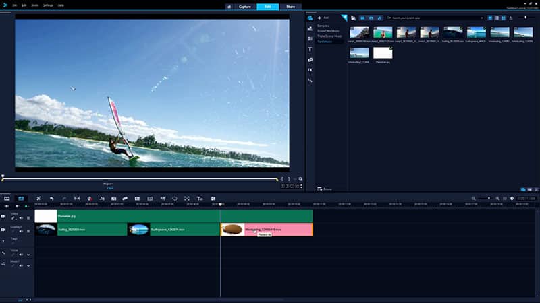Toggle the library panel view button
540x303 pixels.
[490, 18]
